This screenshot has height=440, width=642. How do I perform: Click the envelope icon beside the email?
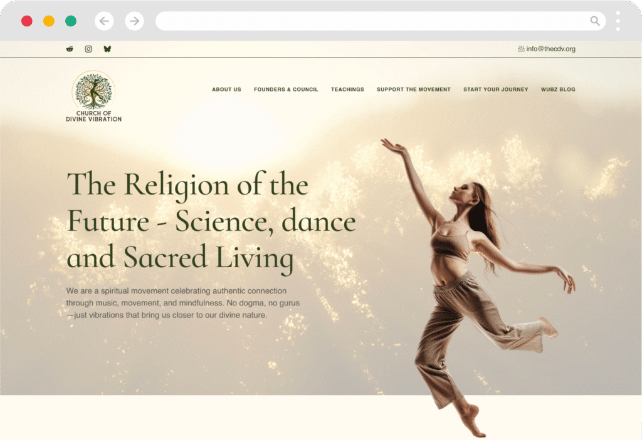pyautogui.click(x=521, y=49)
